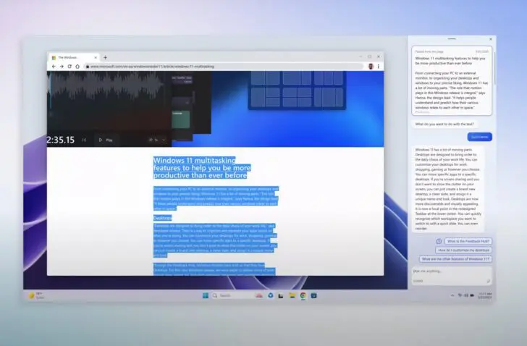Reload the page with the refresh icon
This screenshot has height=346, width=527.
[69, 67]
